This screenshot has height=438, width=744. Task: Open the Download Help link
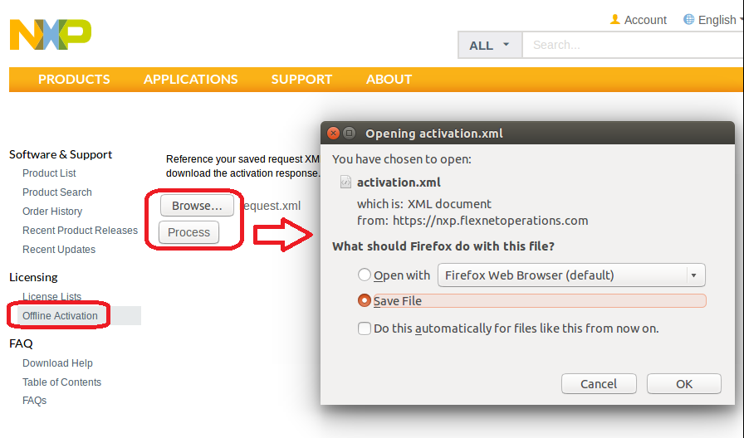coord(57,363)
